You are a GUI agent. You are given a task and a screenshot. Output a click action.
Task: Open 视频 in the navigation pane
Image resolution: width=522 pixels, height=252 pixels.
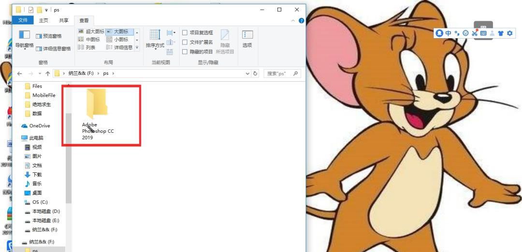[33, 147]
